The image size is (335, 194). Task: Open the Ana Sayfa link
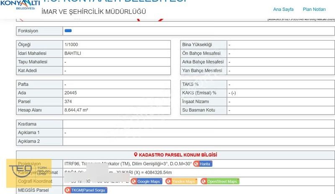[x=283, y=9]
